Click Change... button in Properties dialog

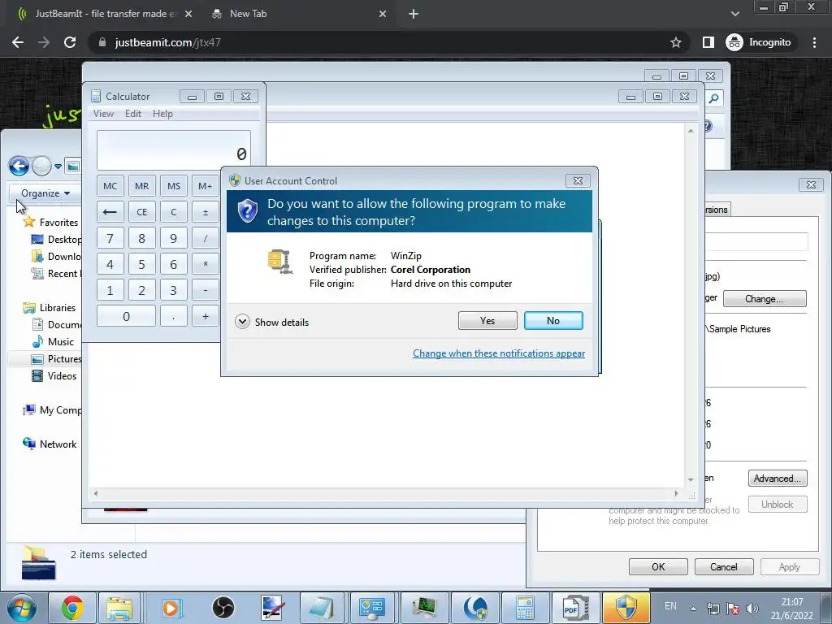pos(764,299)
